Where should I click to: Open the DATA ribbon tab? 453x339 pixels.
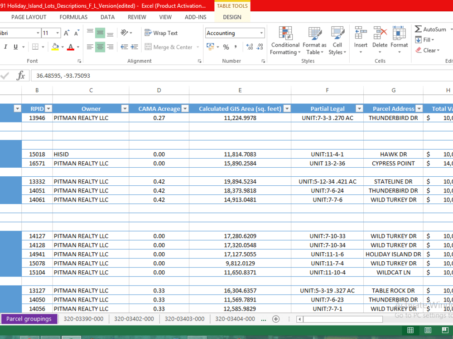pyautogui.click(x=107, y=17)
